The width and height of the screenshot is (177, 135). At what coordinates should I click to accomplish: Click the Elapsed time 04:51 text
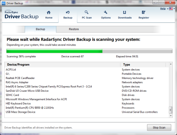coord(127,56)
